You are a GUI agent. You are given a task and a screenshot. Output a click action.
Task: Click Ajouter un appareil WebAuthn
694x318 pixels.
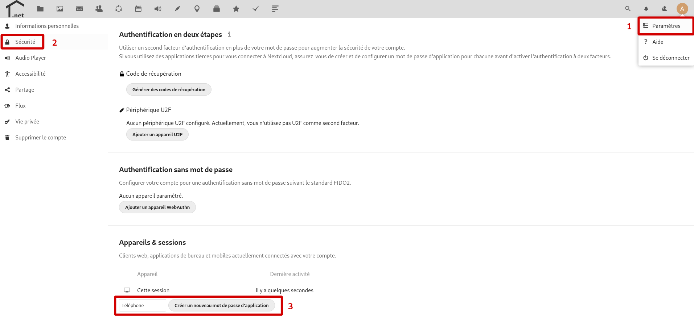click(x=157, y=207)
